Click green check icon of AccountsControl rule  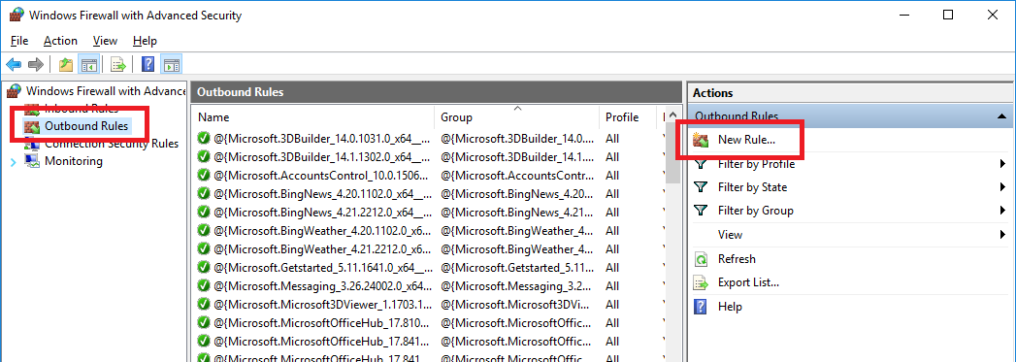tap(204, 175)
